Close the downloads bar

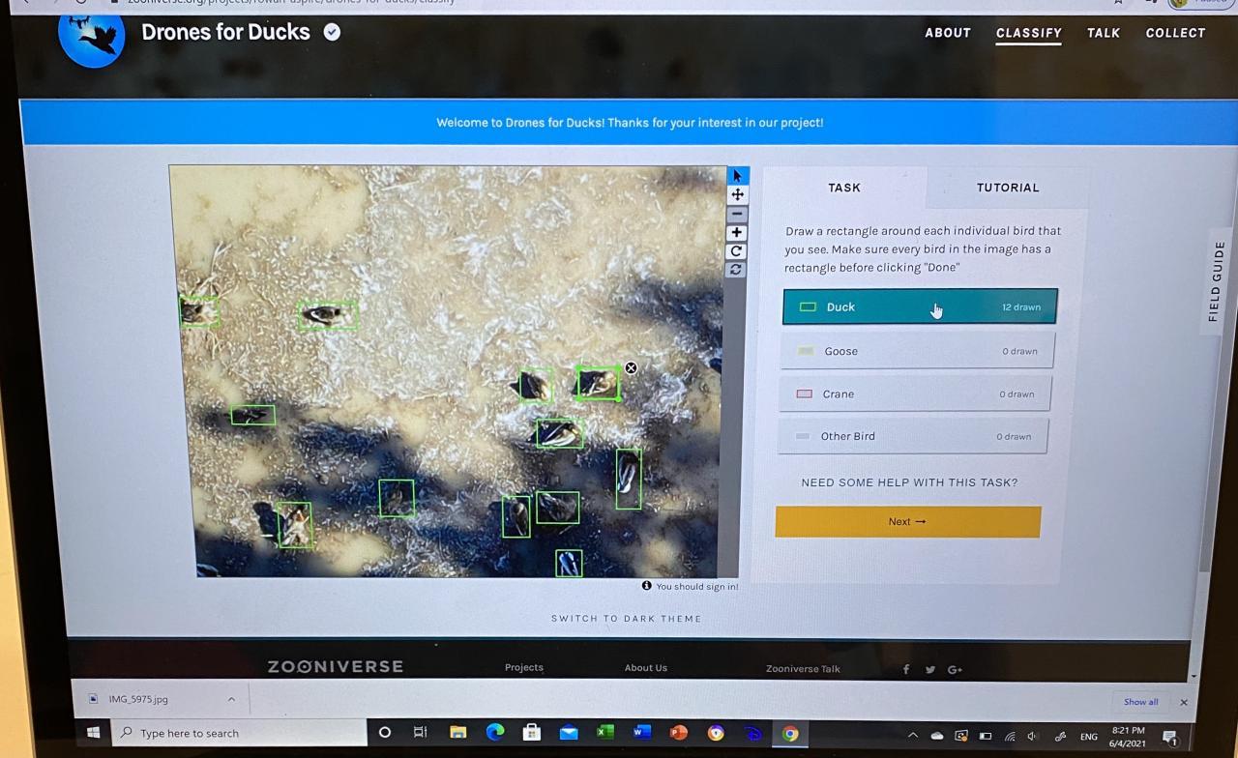coord(1184,702)
